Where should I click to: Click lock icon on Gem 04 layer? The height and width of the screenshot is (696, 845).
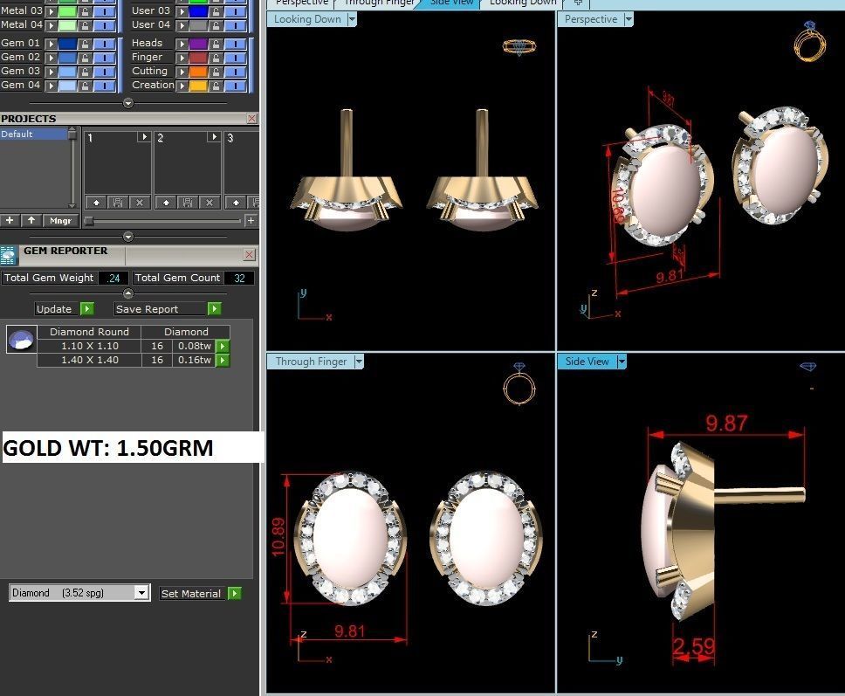85,86
